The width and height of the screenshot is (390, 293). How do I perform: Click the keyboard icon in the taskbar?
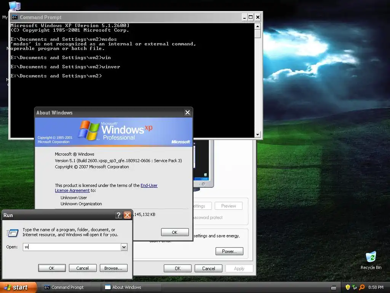click(334, 288)
